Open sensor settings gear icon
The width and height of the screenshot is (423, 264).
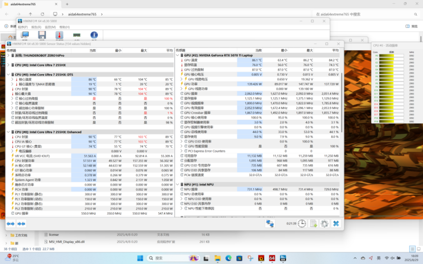(325, 224)
